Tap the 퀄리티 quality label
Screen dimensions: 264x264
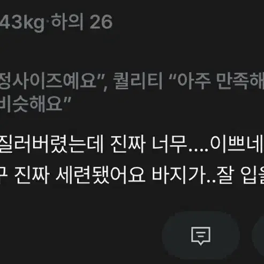[x=138, y=81]
